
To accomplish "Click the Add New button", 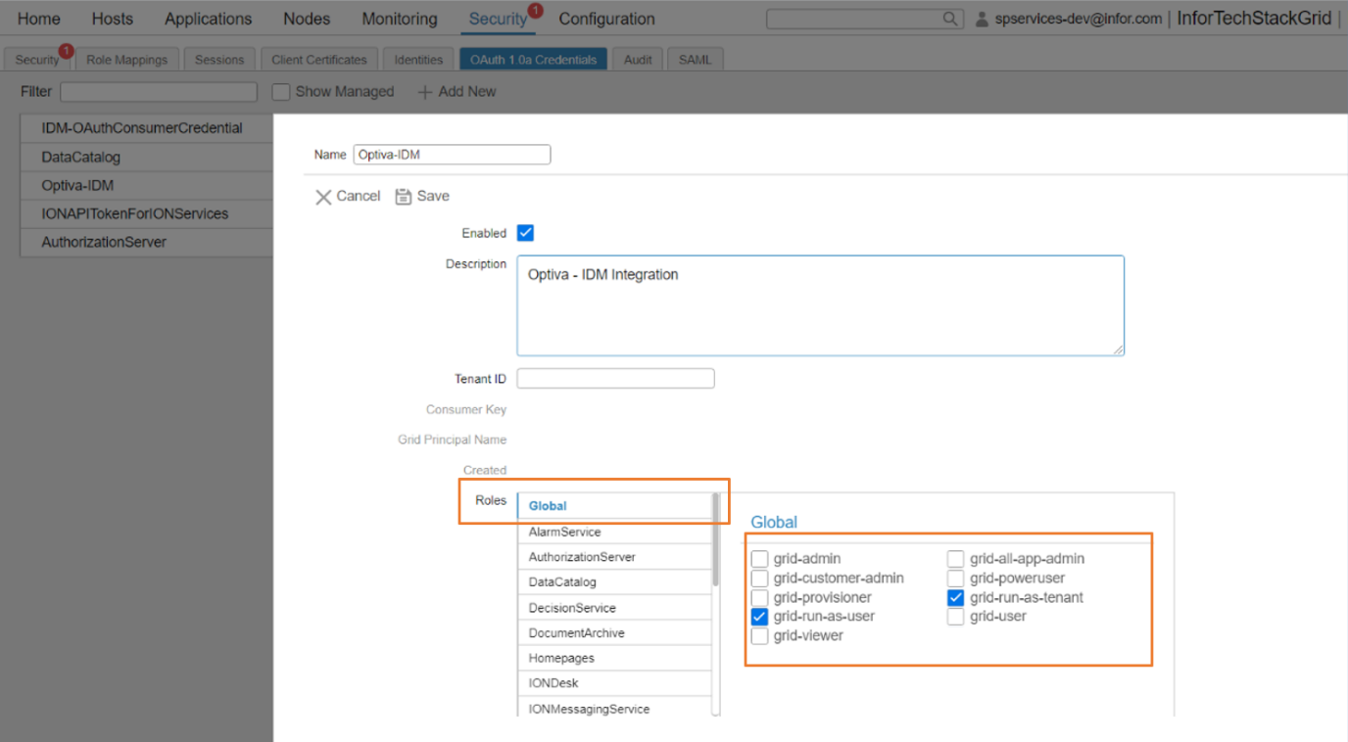I will pos(466,91).
